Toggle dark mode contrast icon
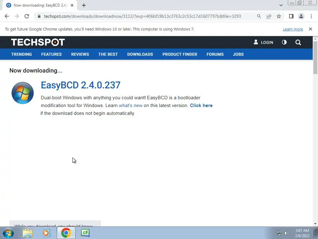The image size is (318, 239). 284,42
